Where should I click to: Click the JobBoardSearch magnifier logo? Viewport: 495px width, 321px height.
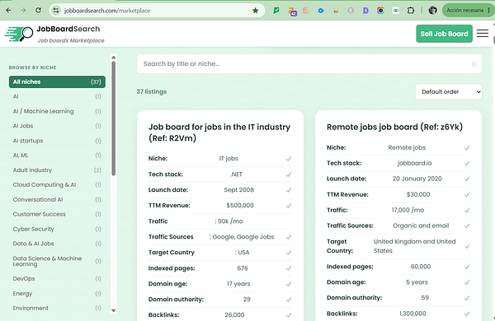pyautogui.click(x=19, y=34)
